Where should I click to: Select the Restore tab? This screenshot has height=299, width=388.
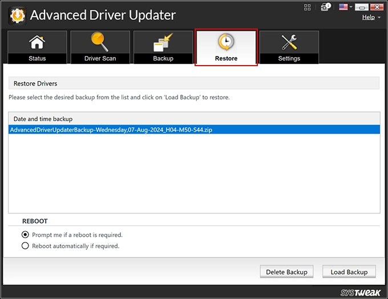click(x=226, y=47)
